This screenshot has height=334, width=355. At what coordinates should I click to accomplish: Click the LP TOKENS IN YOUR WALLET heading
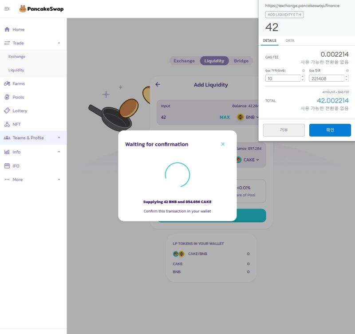click(198, 244)
